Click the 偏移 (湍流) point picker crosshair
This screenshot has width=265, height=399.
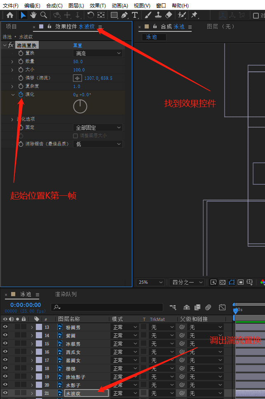coord(77,78)
